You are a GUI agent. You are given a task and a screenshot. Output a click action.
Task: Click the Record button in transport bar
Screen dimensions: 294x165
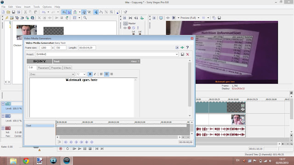coord(61,148)
